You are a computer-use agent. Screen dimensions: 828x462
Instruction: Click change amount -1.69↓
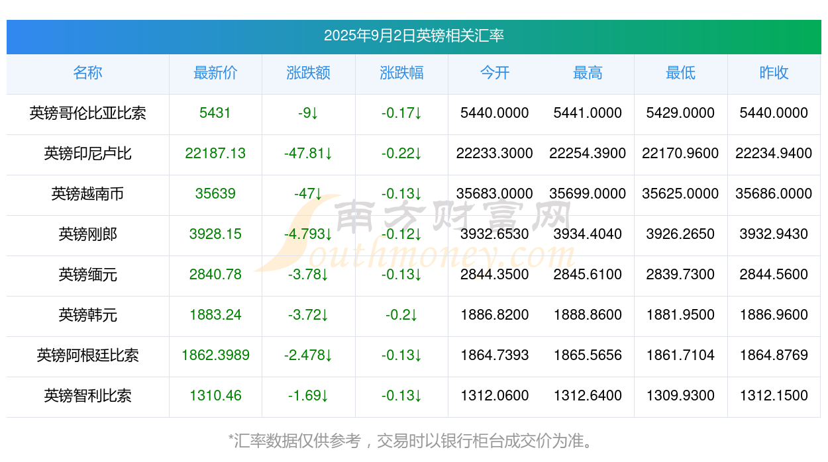pyautogui.click(x=308, y=396)
